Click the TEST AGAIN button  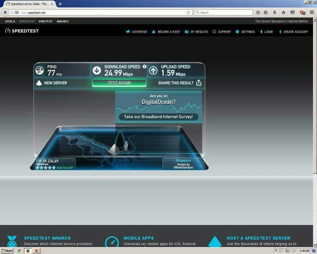coord(119,83)
